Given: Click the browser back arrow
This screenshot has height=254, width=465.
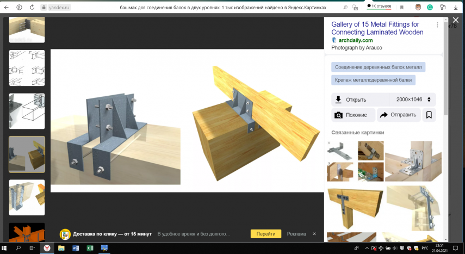Looking at the screenshot, I should click(x=7, y=8).
